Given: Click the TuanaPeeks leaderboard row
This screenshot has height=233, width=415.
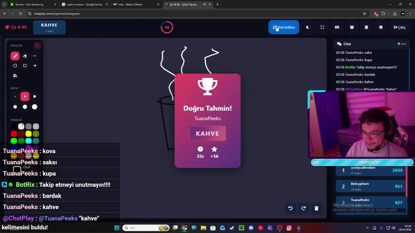Looking at the screenshot, I should pyautogui.click(x=371, y=203).
